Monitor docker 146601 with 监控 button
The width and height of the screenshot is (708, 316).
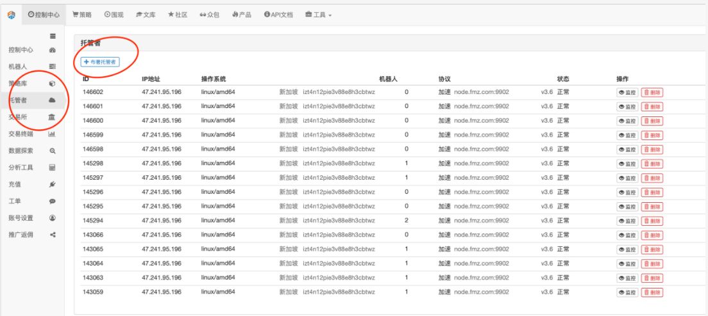(627, 107)
